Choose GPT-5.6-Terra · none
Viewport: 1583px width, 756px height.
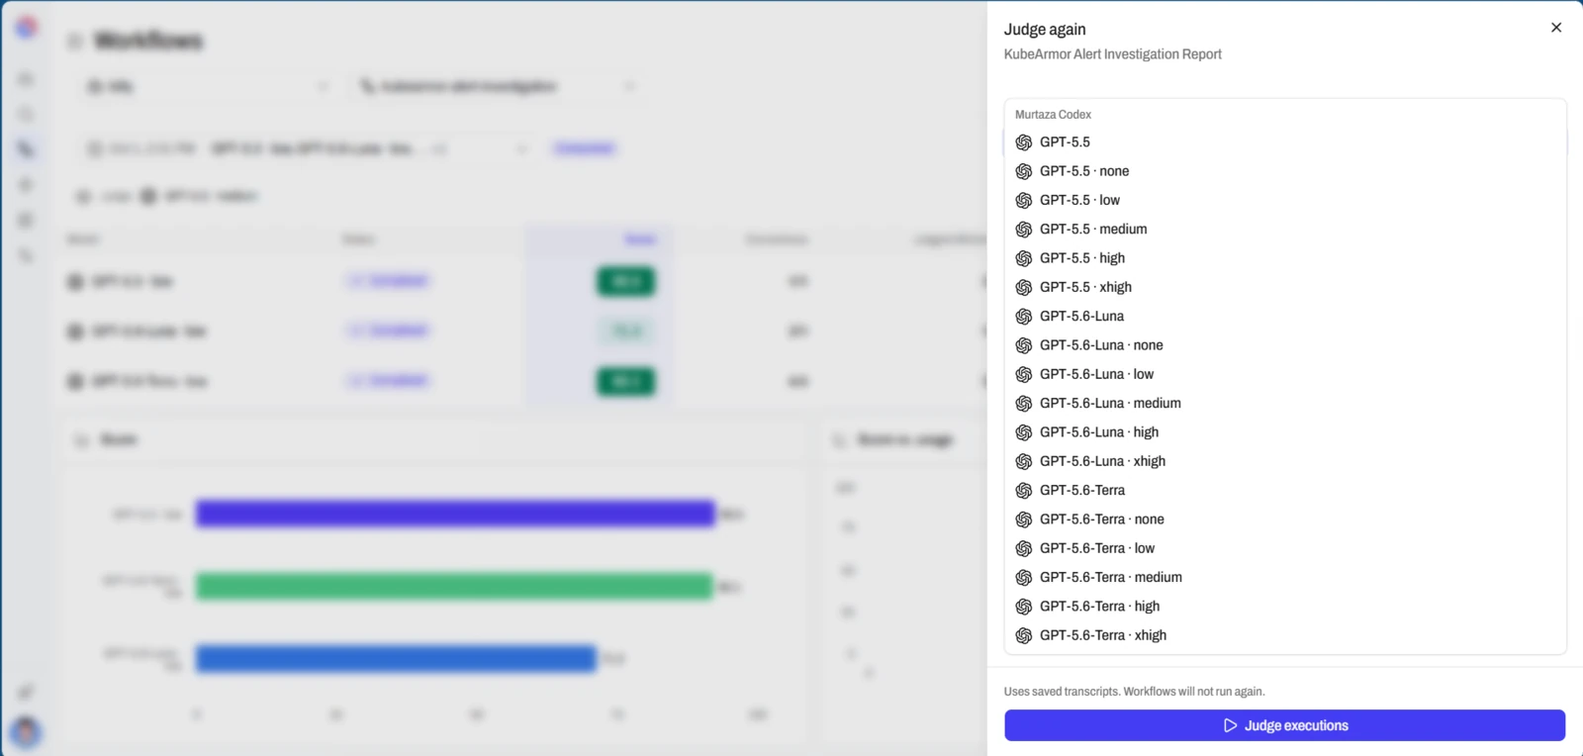click(1285, 520)
